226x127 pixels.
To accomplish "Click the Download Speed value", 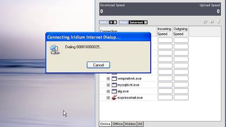I will click(102, 11).
